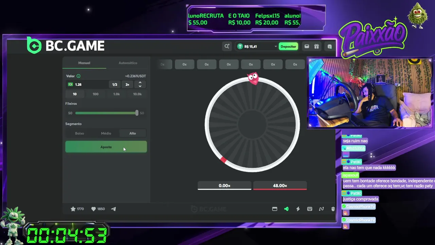Click the ≈0.2361USDT conversion text
This screenshot has height=245, width=435.
(x=135, y=76)
